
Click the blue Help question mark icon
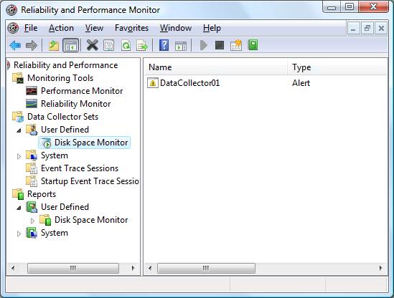click(164, 45)
